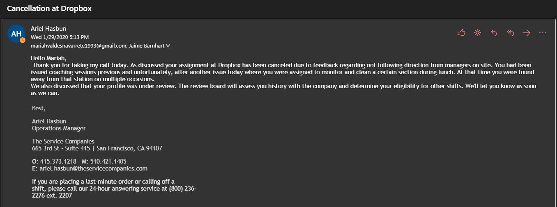Click the orange clock presence badge

tap(23, 40)
